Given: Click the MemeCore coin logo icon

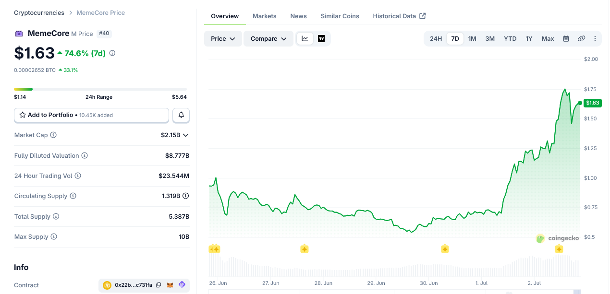Looking at the screenshot, I should 19,34.
